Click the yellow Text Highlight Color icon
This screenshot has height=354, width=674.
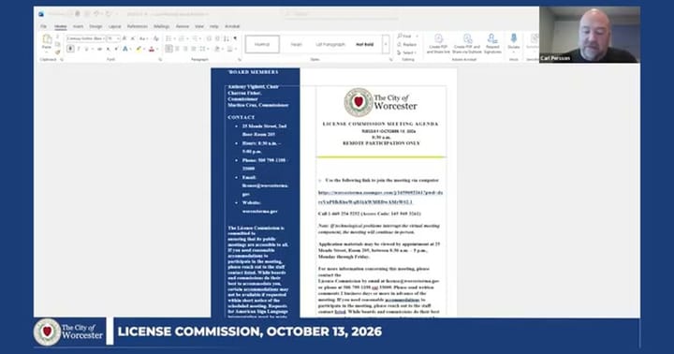[139, 49]
